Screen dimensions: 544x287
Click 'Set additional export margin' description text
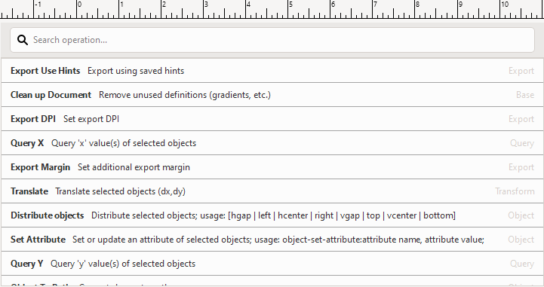(134, 167)
